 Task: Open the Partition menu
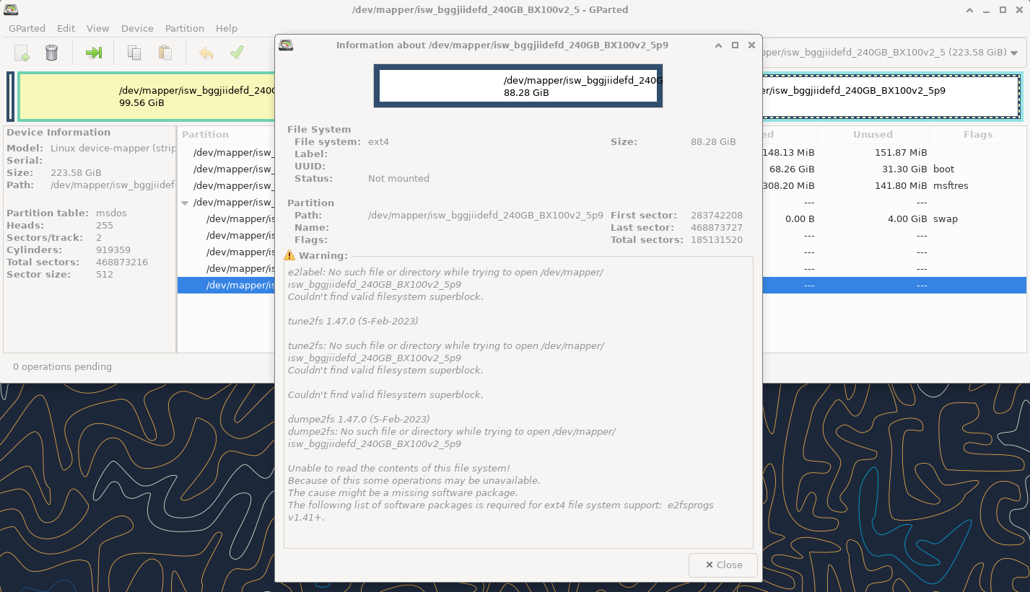(x=185, y=28)
